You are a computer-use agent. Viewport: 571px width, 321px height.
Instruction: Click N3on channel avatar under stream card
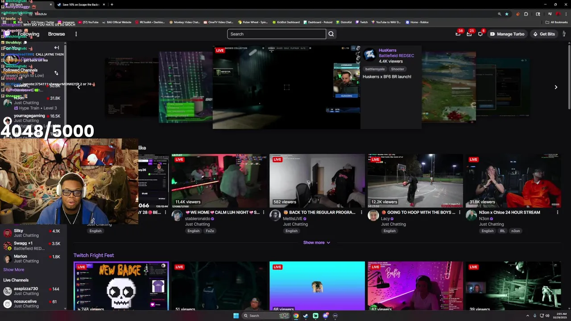click(471, 215)
